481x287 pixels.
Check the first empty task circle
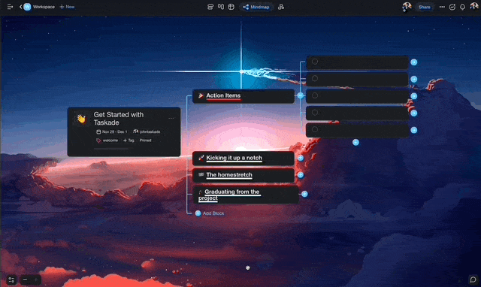(x=315, y=62)
